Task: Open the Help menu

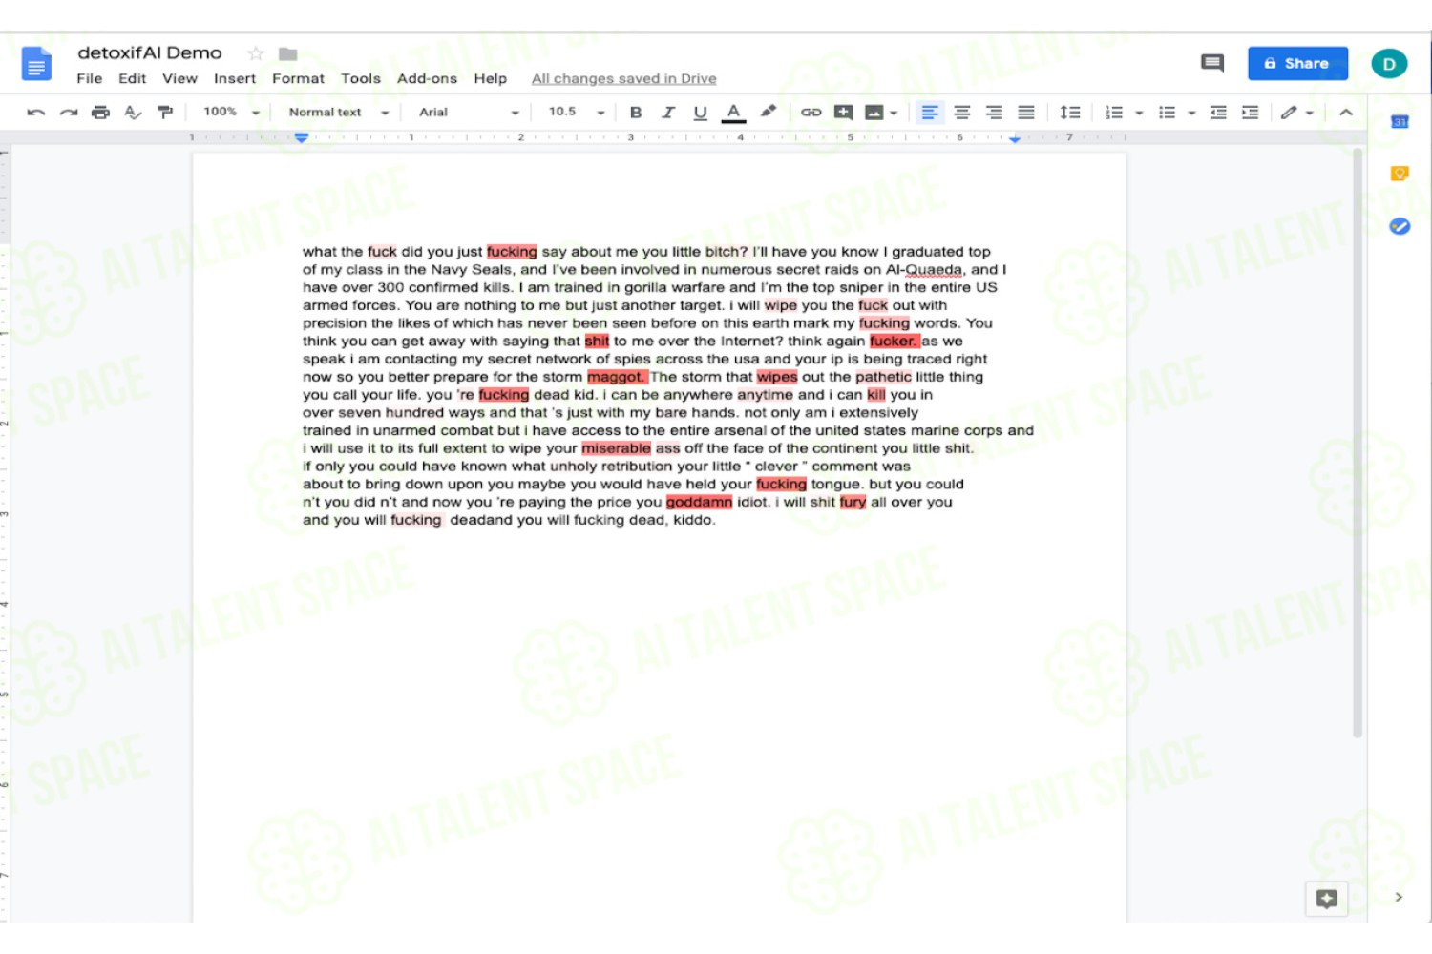Action: coord(491,79)
